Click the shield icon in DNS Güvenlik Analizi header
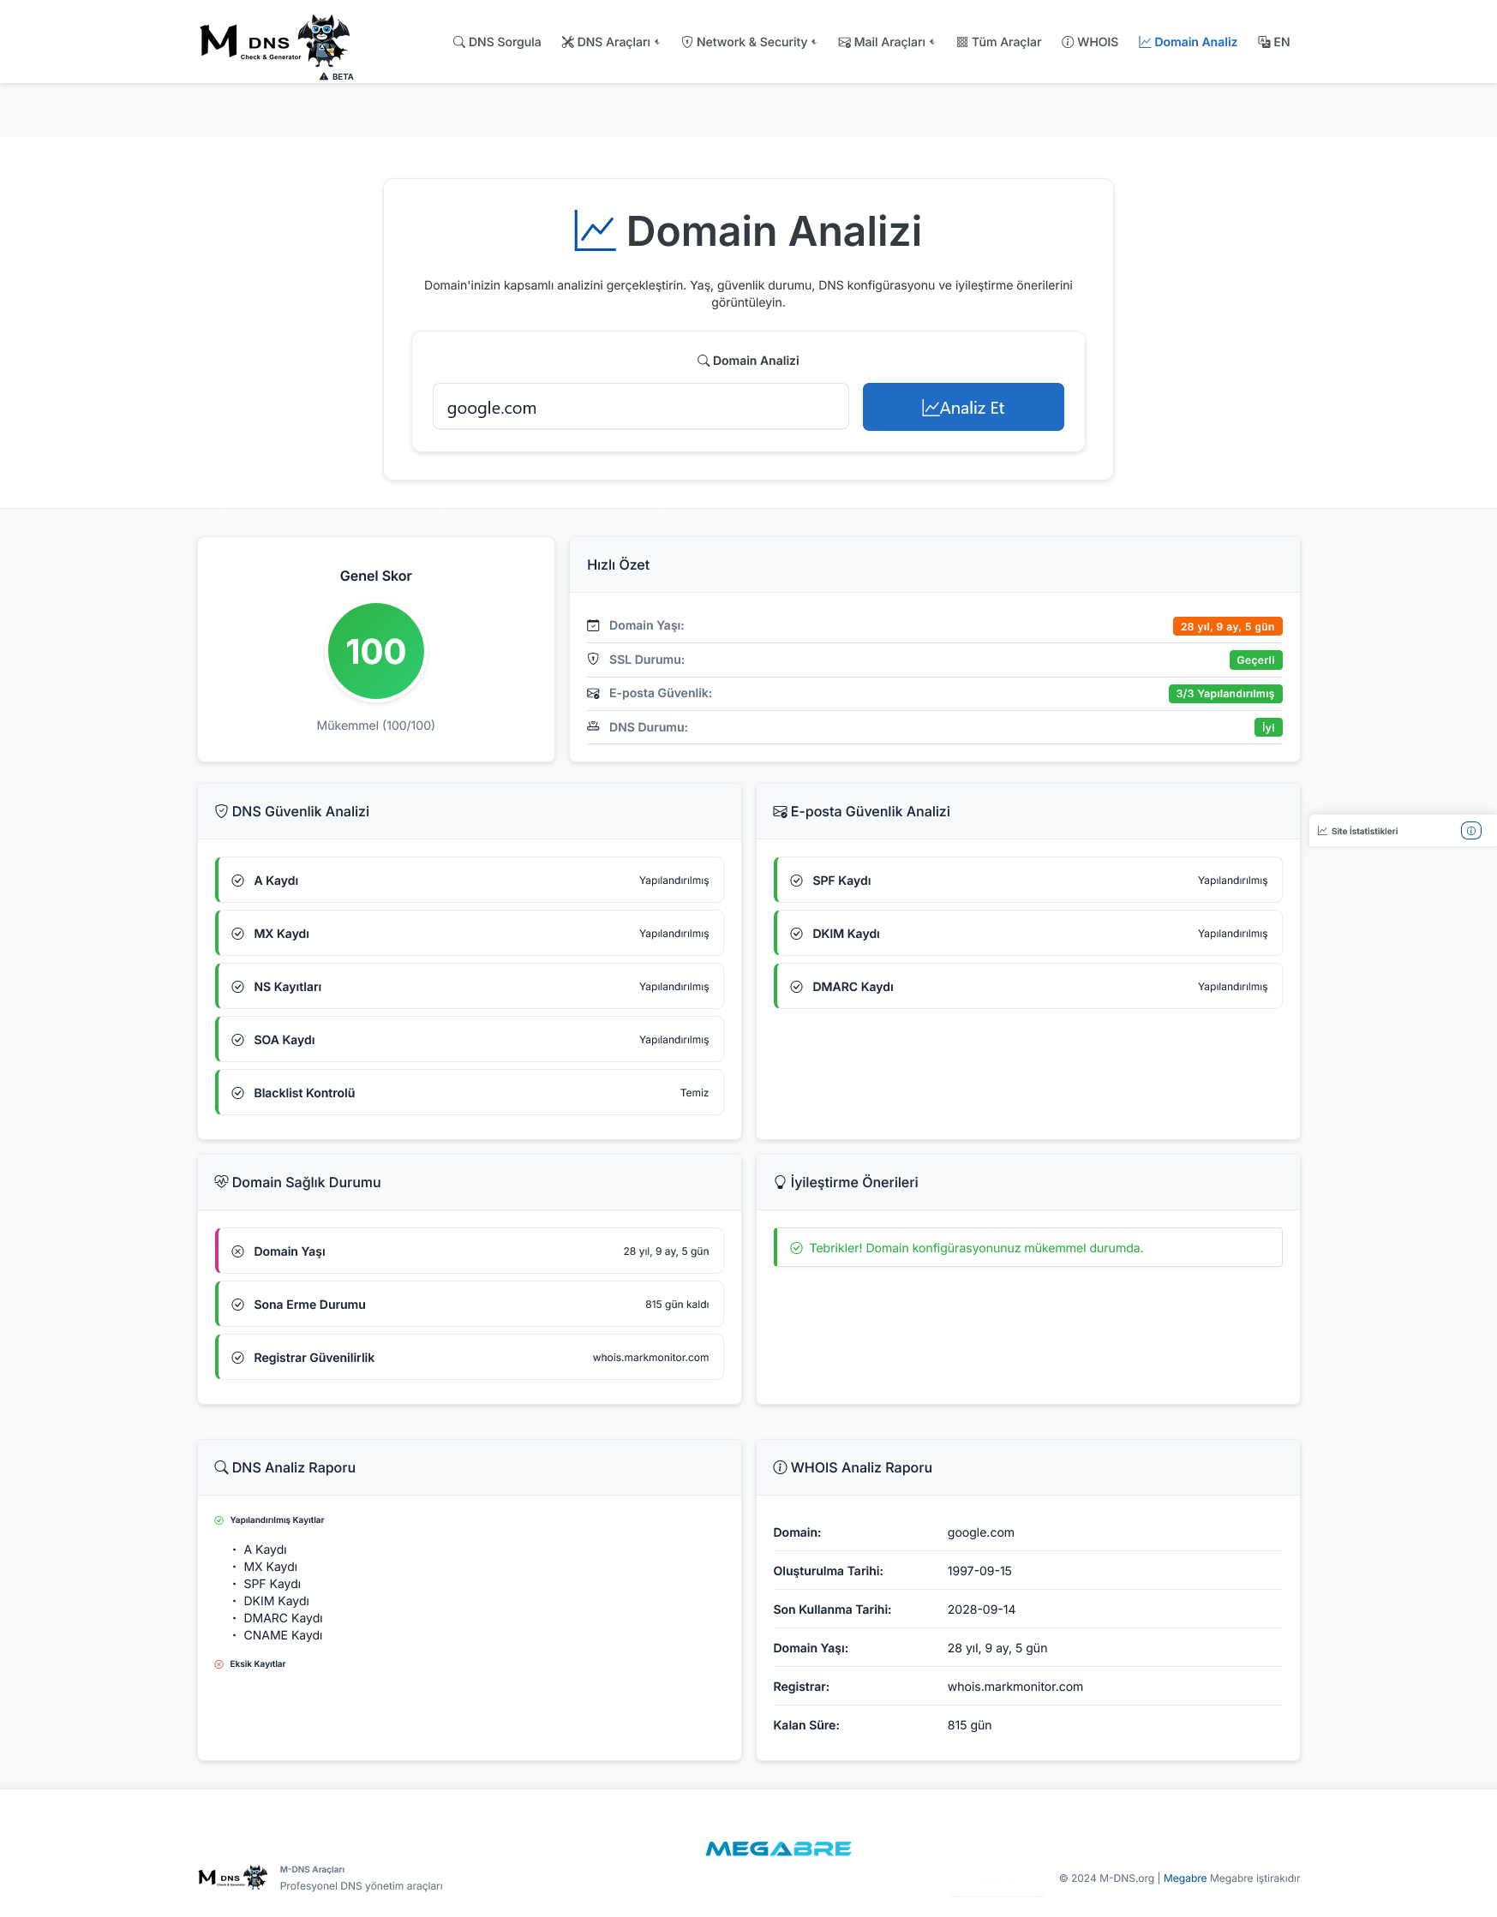The width and height of the screenshot is (1497, 1917). point(221,811)
